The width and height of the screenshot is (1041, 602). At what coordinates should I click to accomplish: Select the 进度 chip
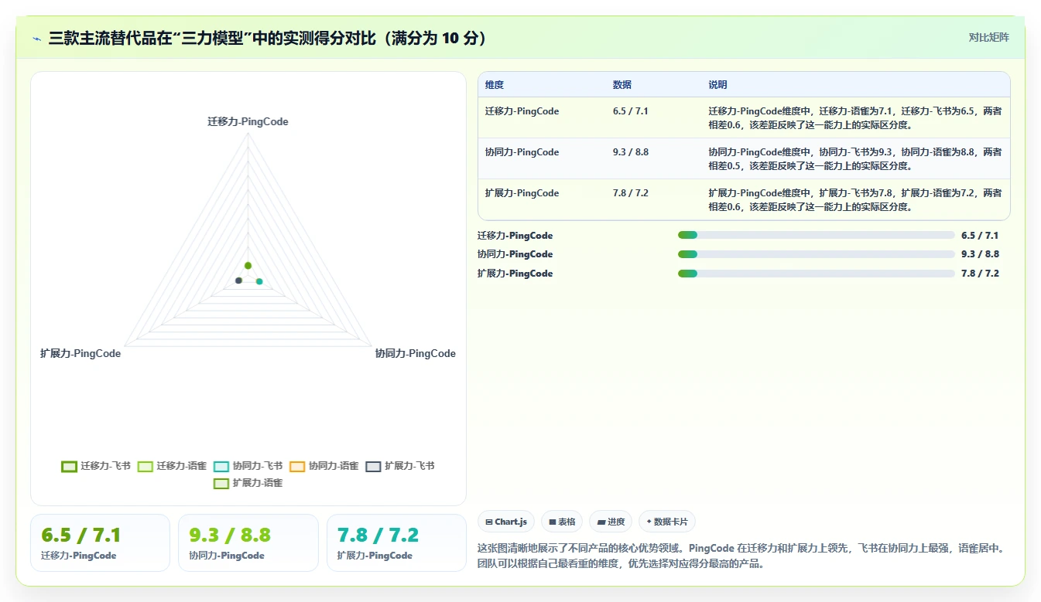coord(611,522)
